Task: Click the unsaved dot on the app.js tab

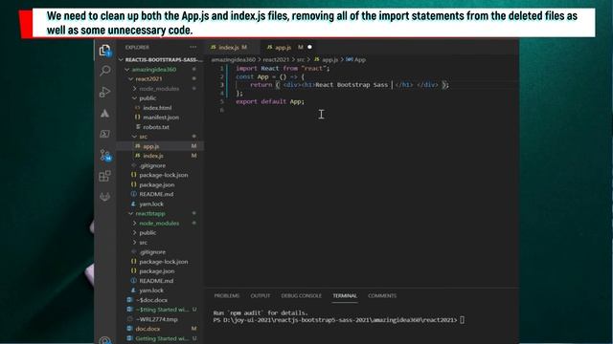Action: click(x=309, y=47)
